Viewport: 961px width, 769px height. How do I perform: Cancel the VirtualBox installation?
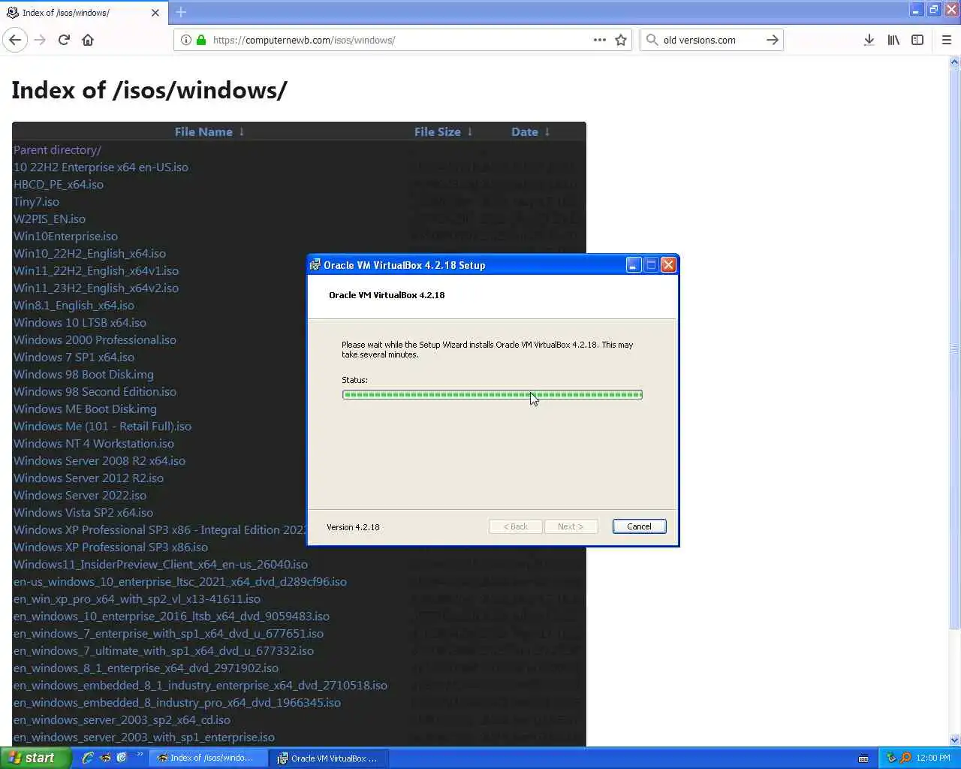tap(639, 526)
